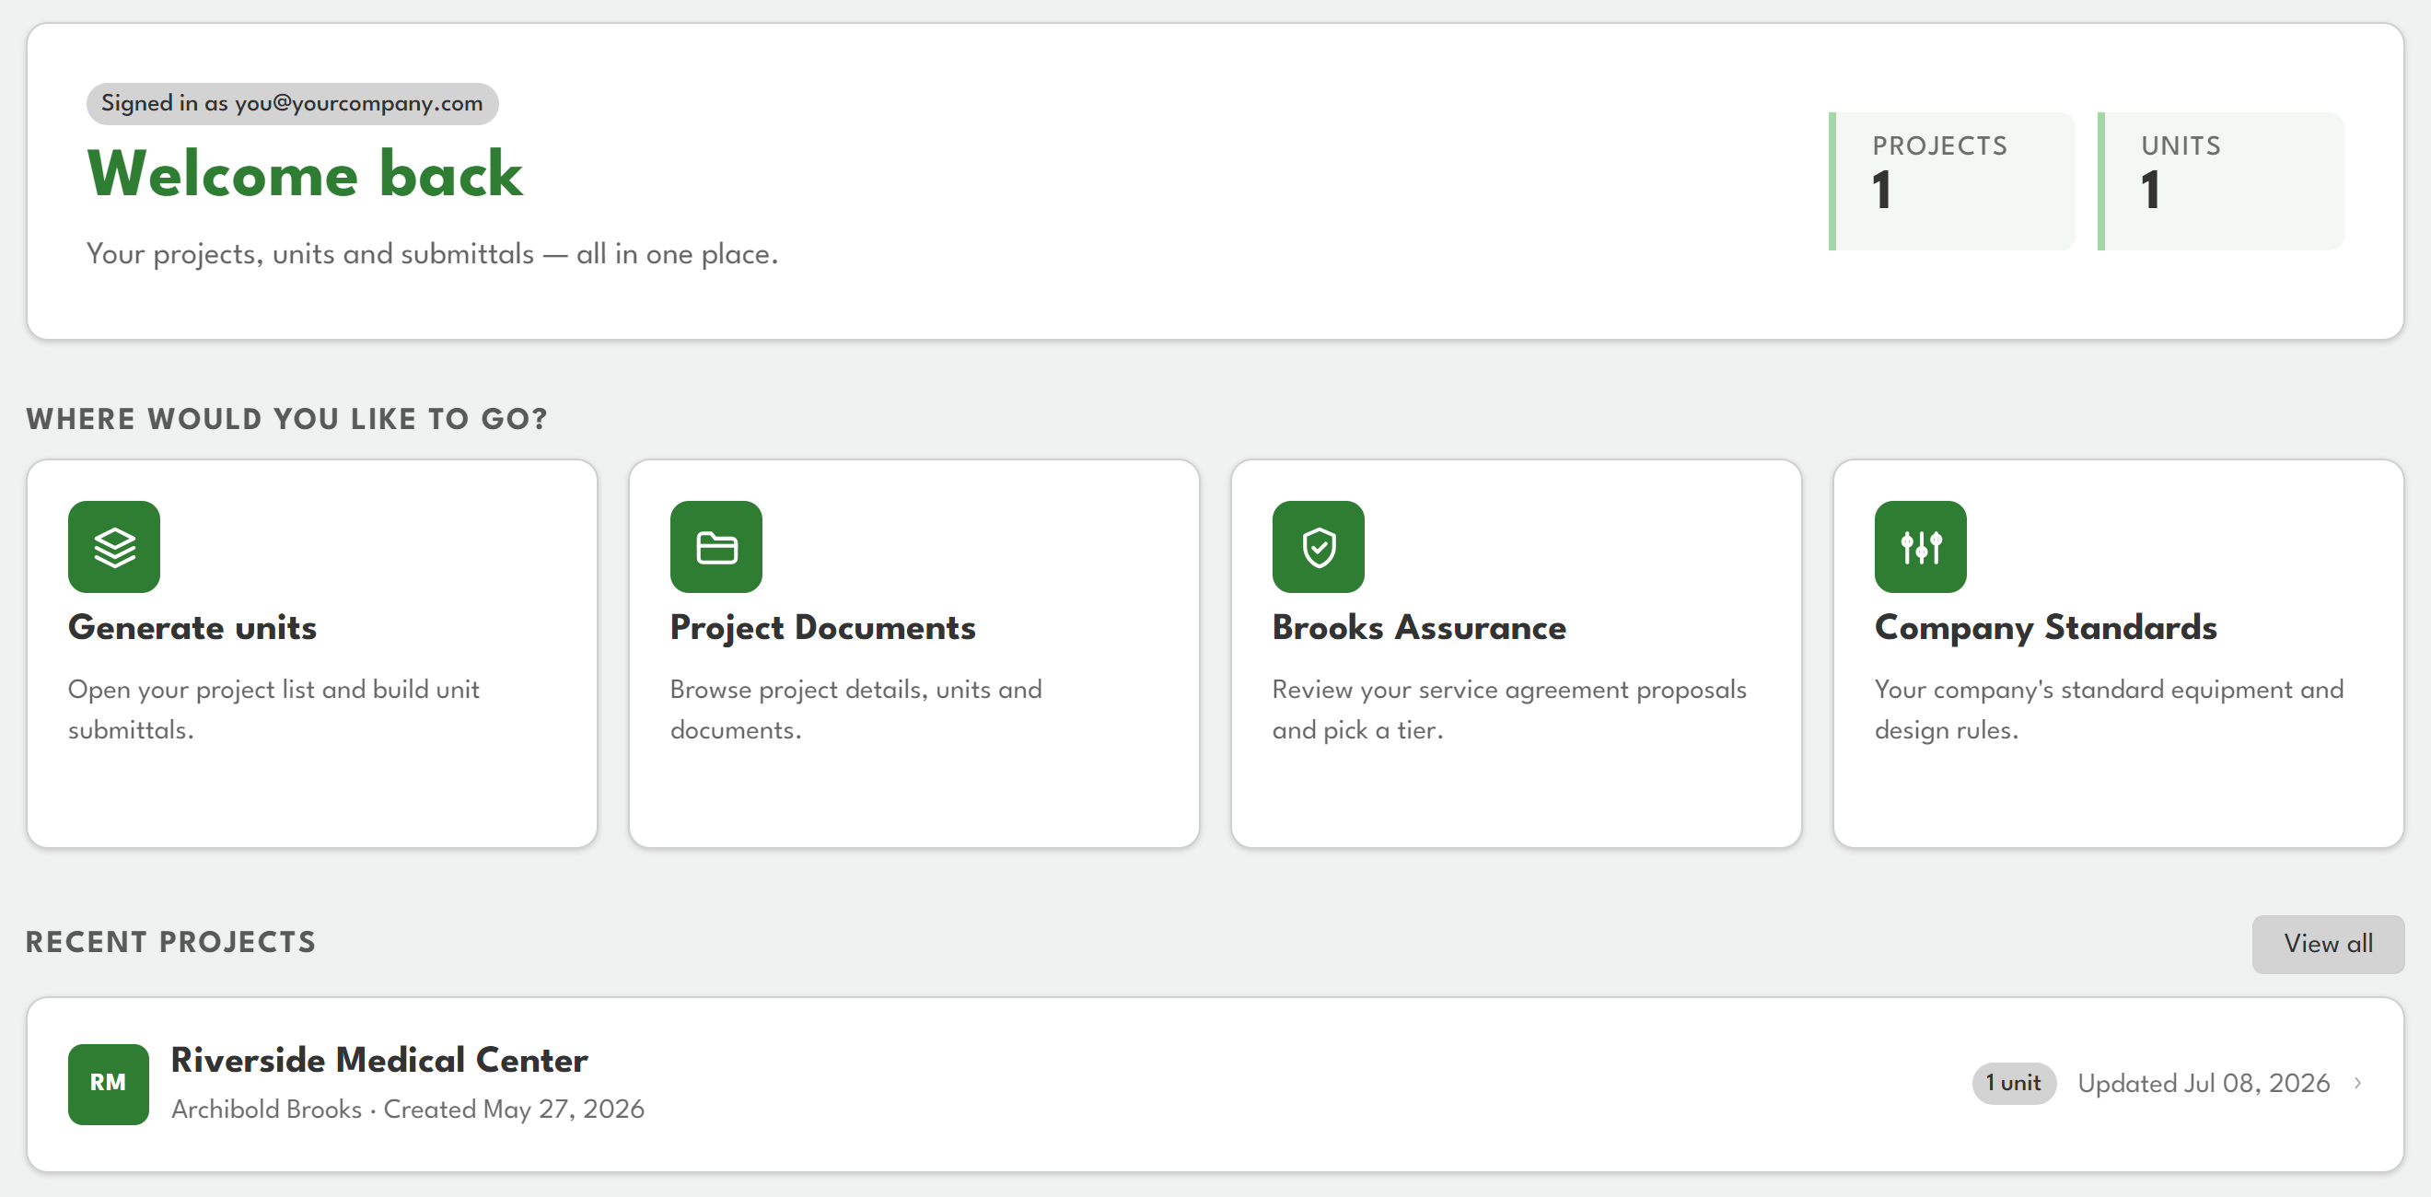Click "Your company's standard equipment" description
Image resolution: width=2431 pixels, height=1197 pixels.
2110,710
